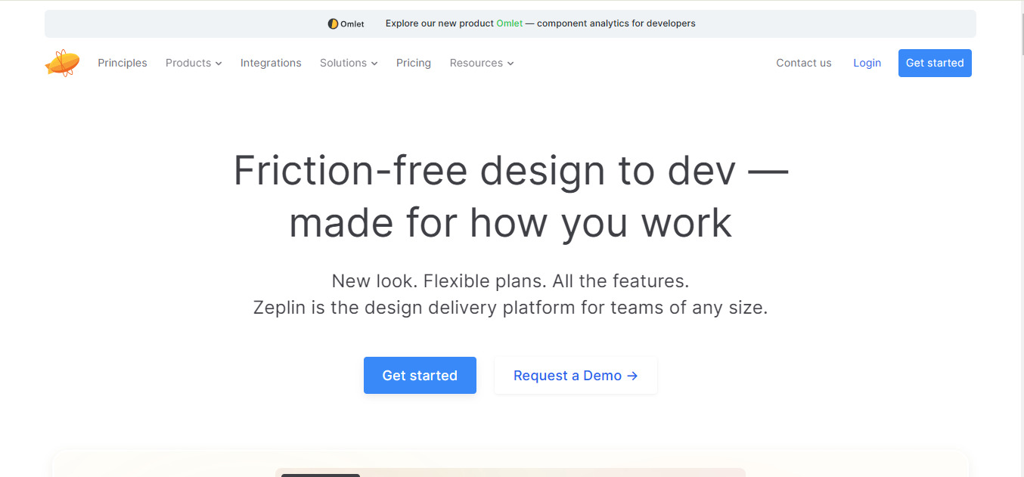This screenshot has width=1024, height=477.
Task: Click the Omlet logo in banner
Action: click(346, 23)
